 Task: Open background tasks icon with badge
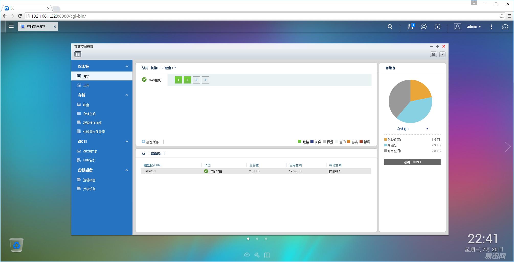(x=411, y=27)
